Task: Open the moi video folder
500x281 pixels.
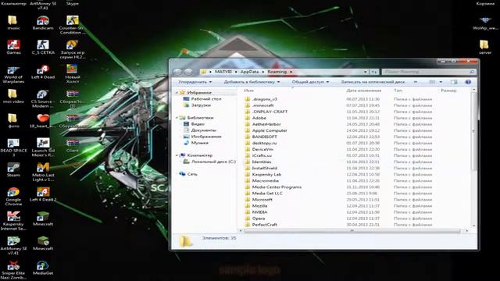Action: pyautogui.click(x=13, y=96)
